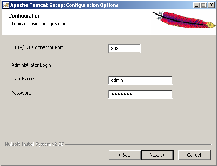Focus the Password input field
Viewport: 217px width, 166px height.
(141, 94)
